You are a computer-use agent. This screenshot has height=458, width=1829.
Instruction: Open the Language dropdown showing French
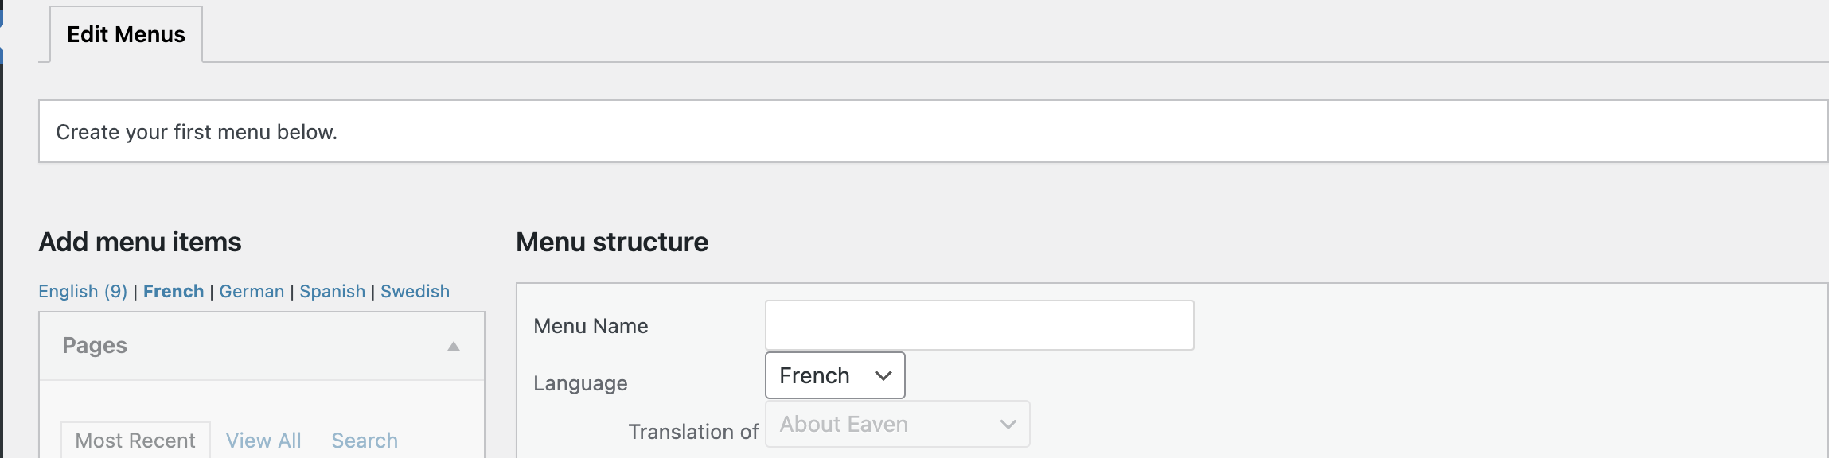pos(834,375)
